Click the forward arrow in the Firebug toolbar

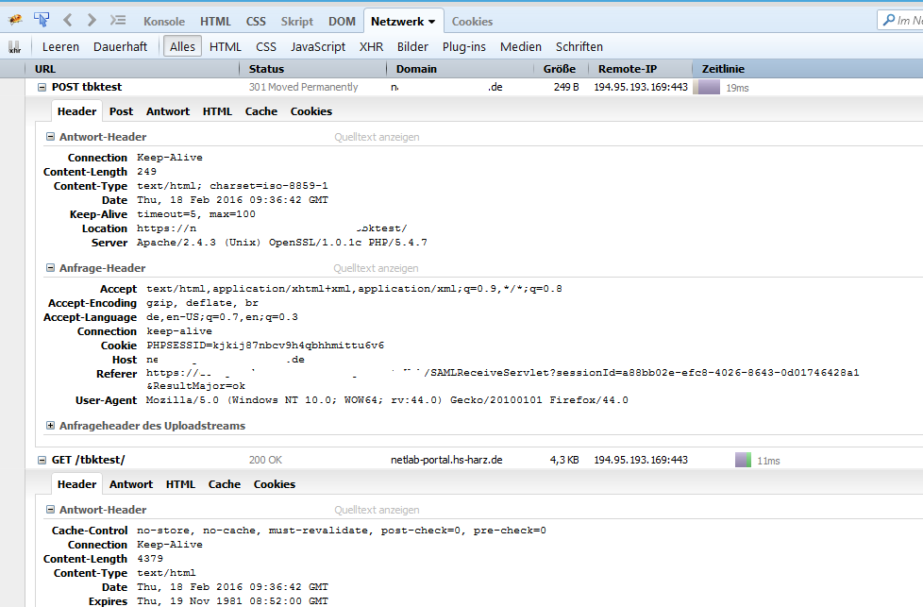click(x=92, y=20)
